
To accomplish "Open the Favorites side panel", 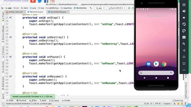I will [3, 67].
